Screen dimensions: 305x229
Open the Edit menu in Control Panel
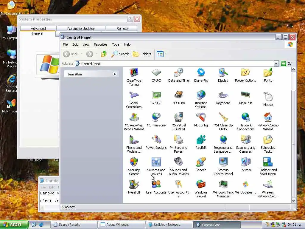75,44
